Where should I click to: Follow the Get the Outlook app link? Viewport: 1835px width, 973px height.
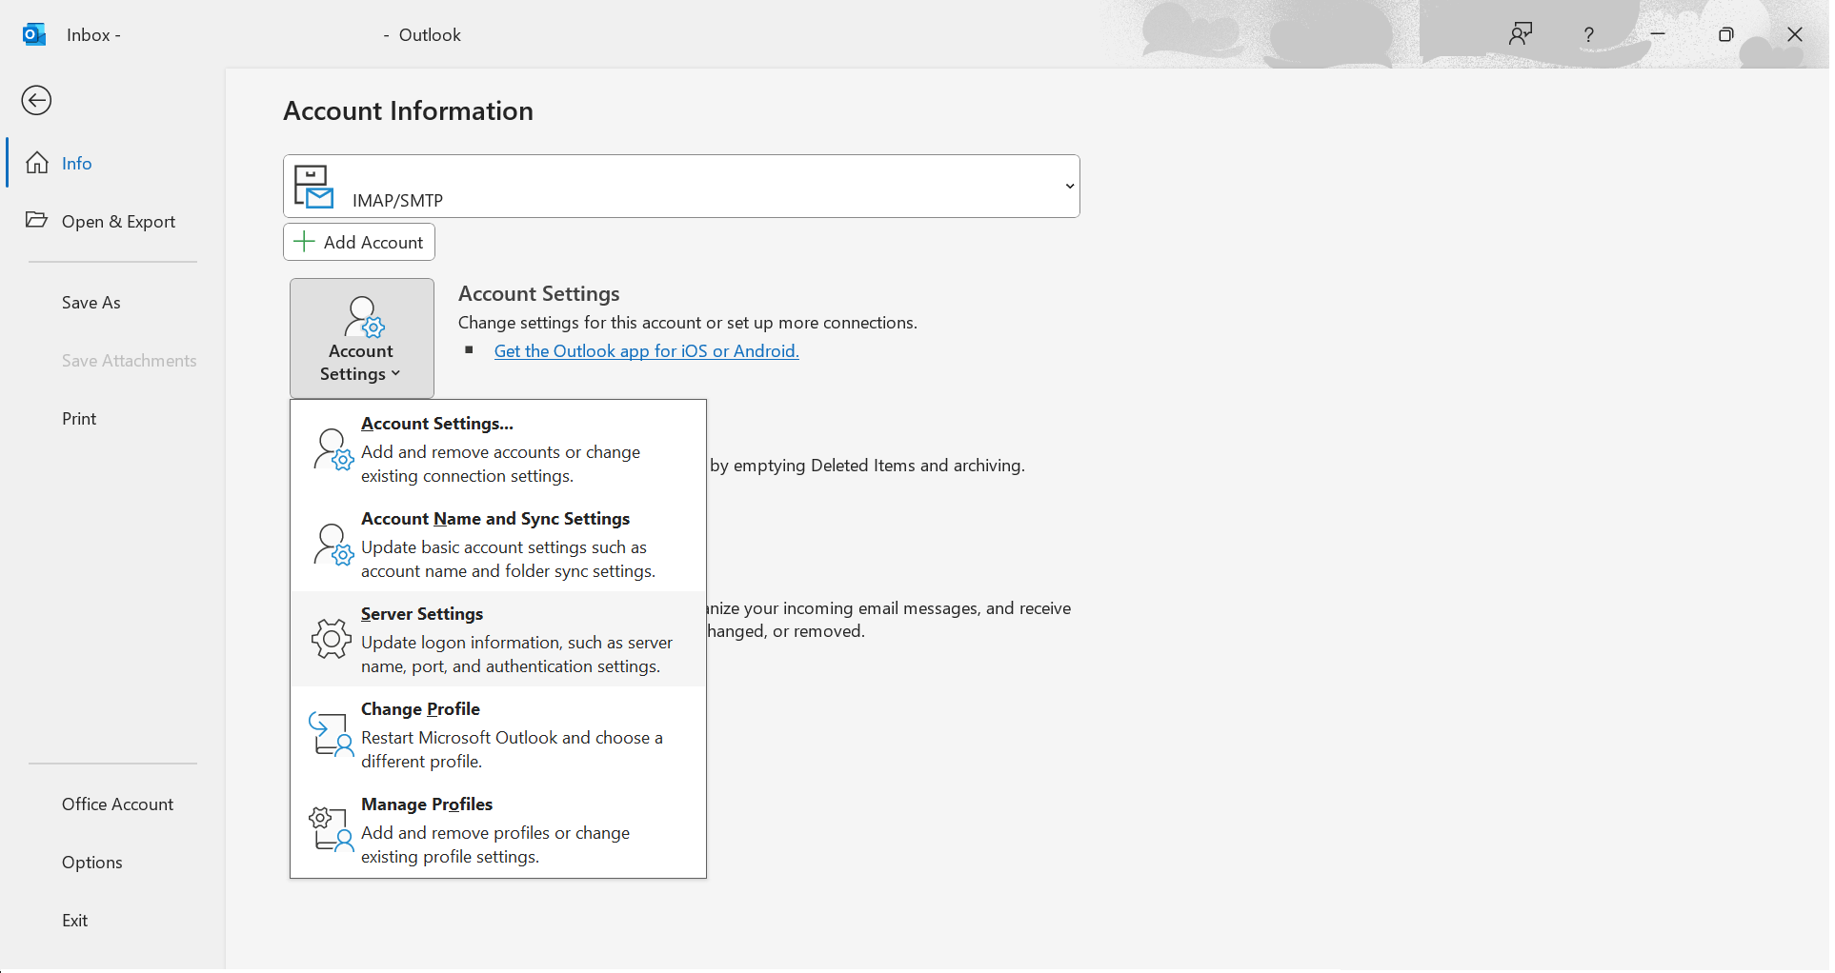click(647, 351)
